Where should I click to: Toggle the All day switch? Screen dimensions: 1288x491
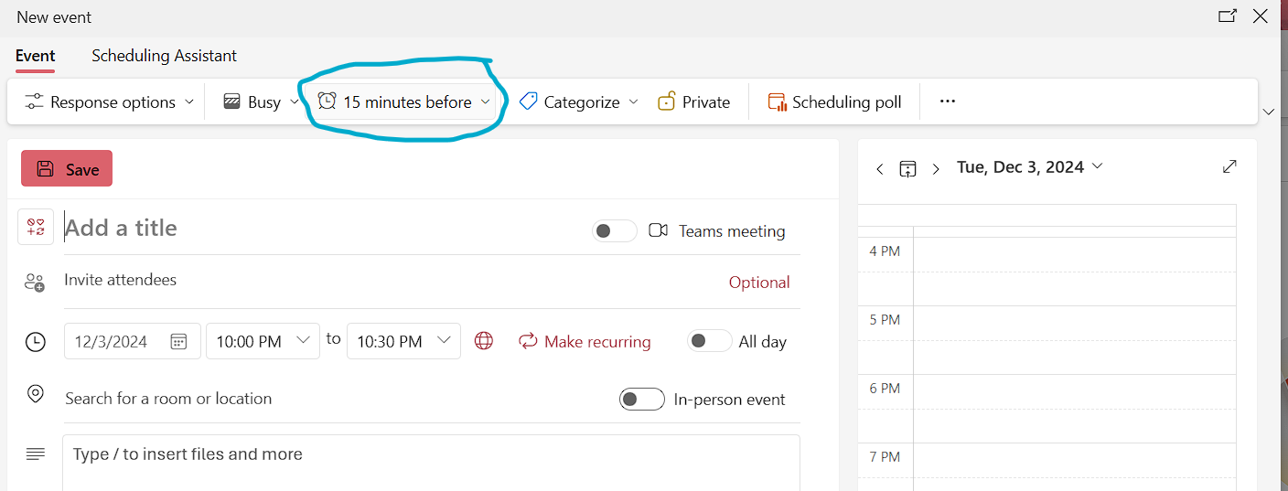[x=710, y=341]
